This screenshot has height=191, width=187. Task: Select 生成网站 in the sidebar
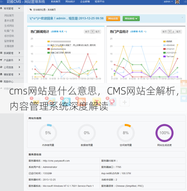(x=9, y=26)
